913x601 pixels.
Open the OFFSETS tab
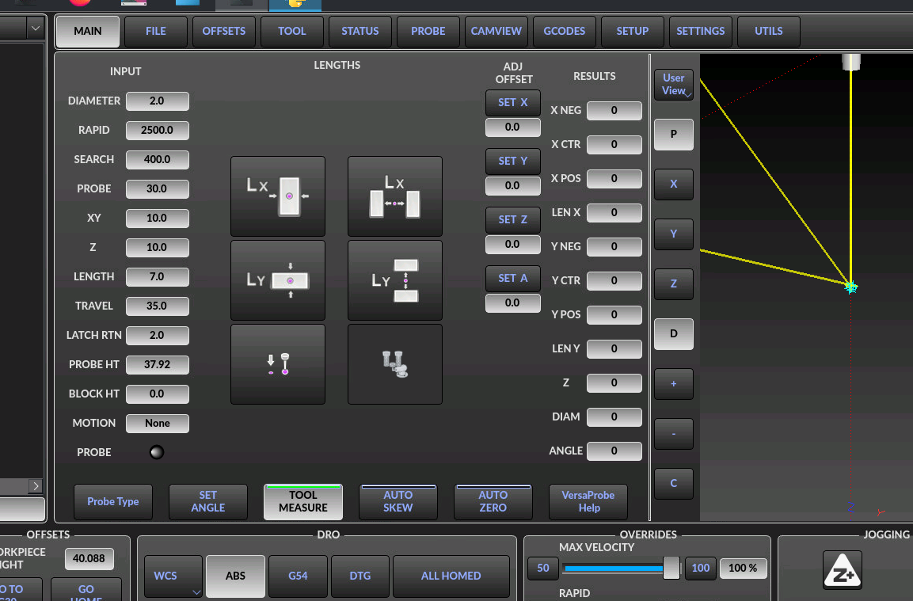click(223, 32)
